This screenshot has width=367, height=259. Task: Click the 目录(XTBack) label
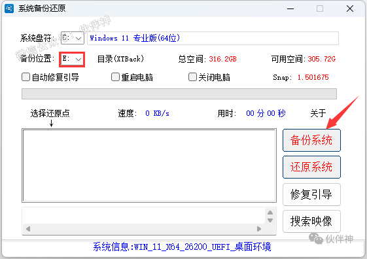[x=120, y=59]
